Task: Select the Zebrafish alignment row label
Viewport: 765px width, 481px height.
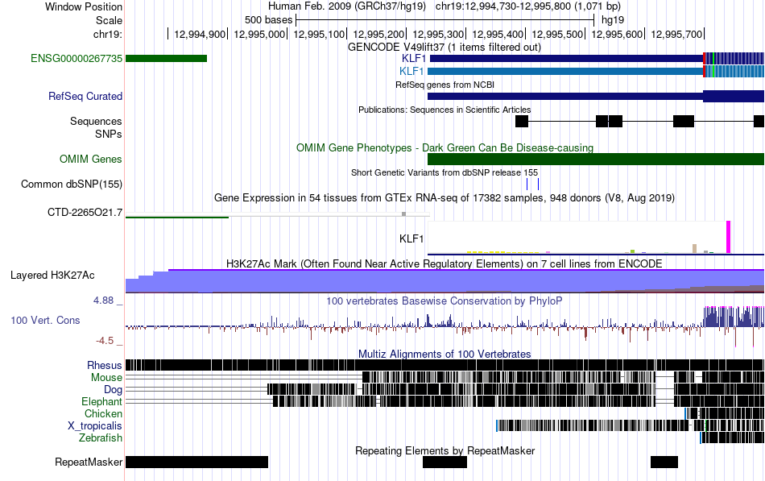Action: 101,438
